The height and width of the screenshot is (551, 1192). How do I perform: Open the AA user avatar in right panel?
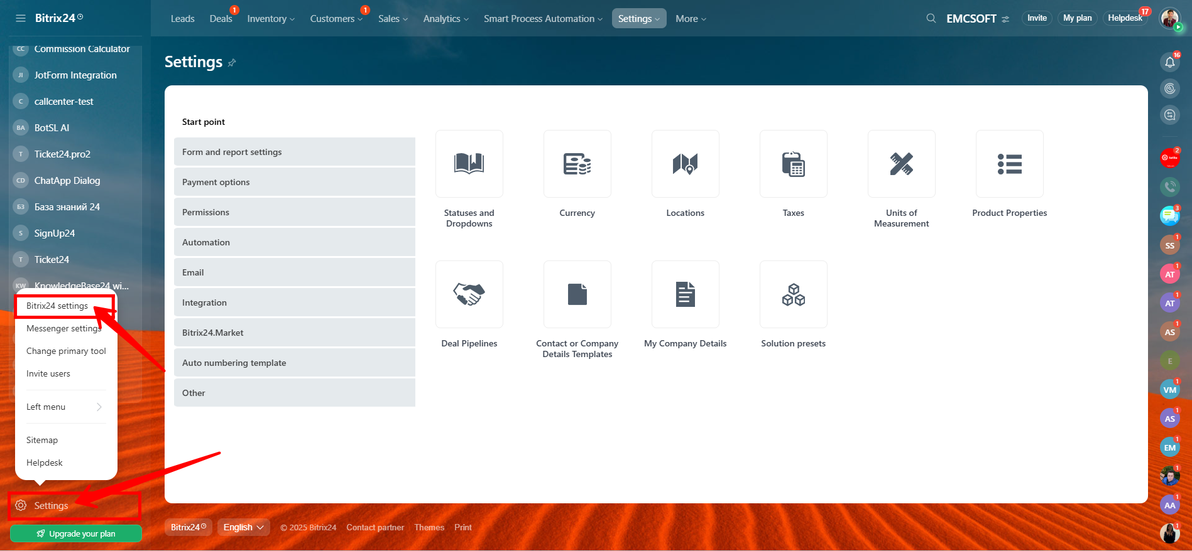[x=1170, y=505]
